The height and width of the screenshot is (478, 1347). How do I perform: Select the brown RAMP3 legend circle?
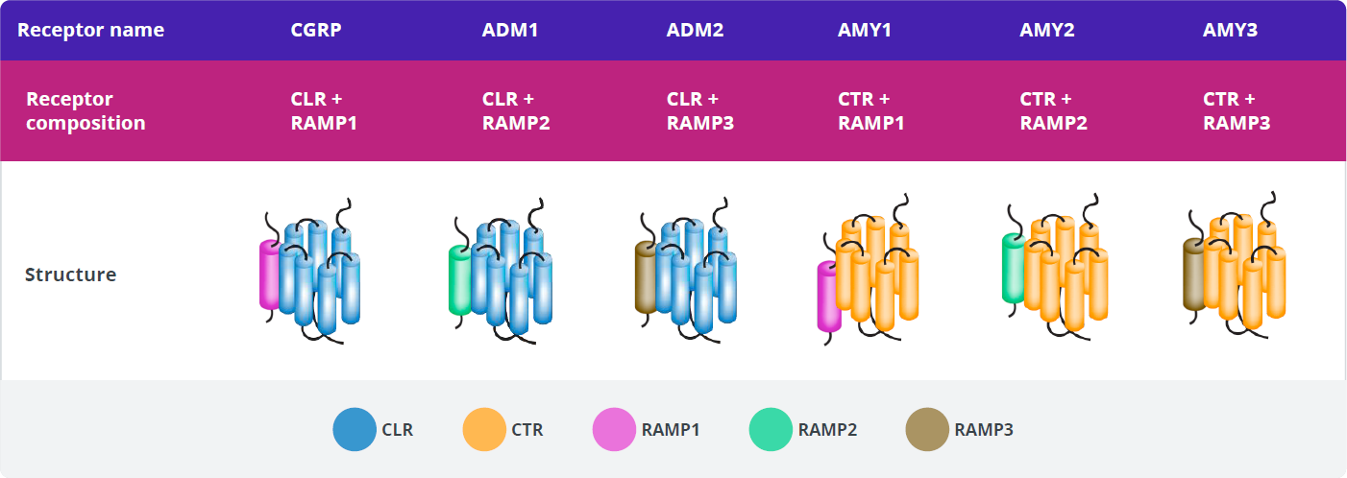point(927,430)
